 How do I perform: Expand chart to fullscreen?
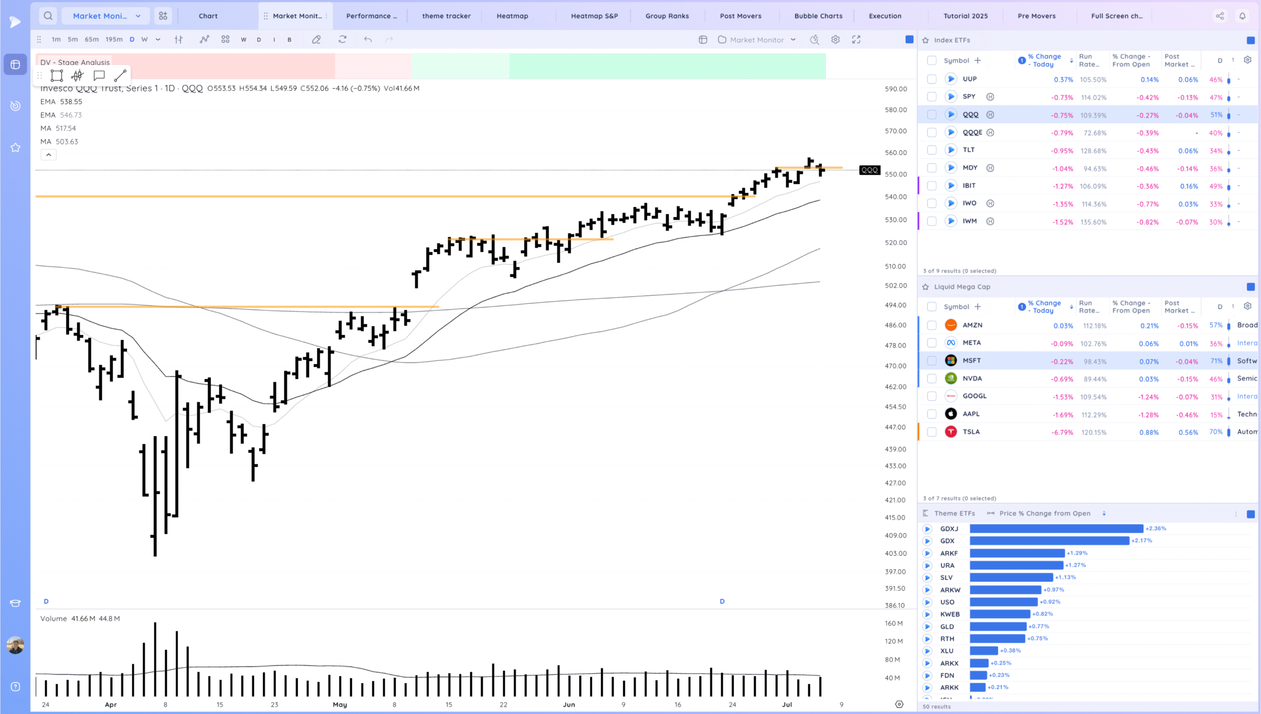click(856, 39)
